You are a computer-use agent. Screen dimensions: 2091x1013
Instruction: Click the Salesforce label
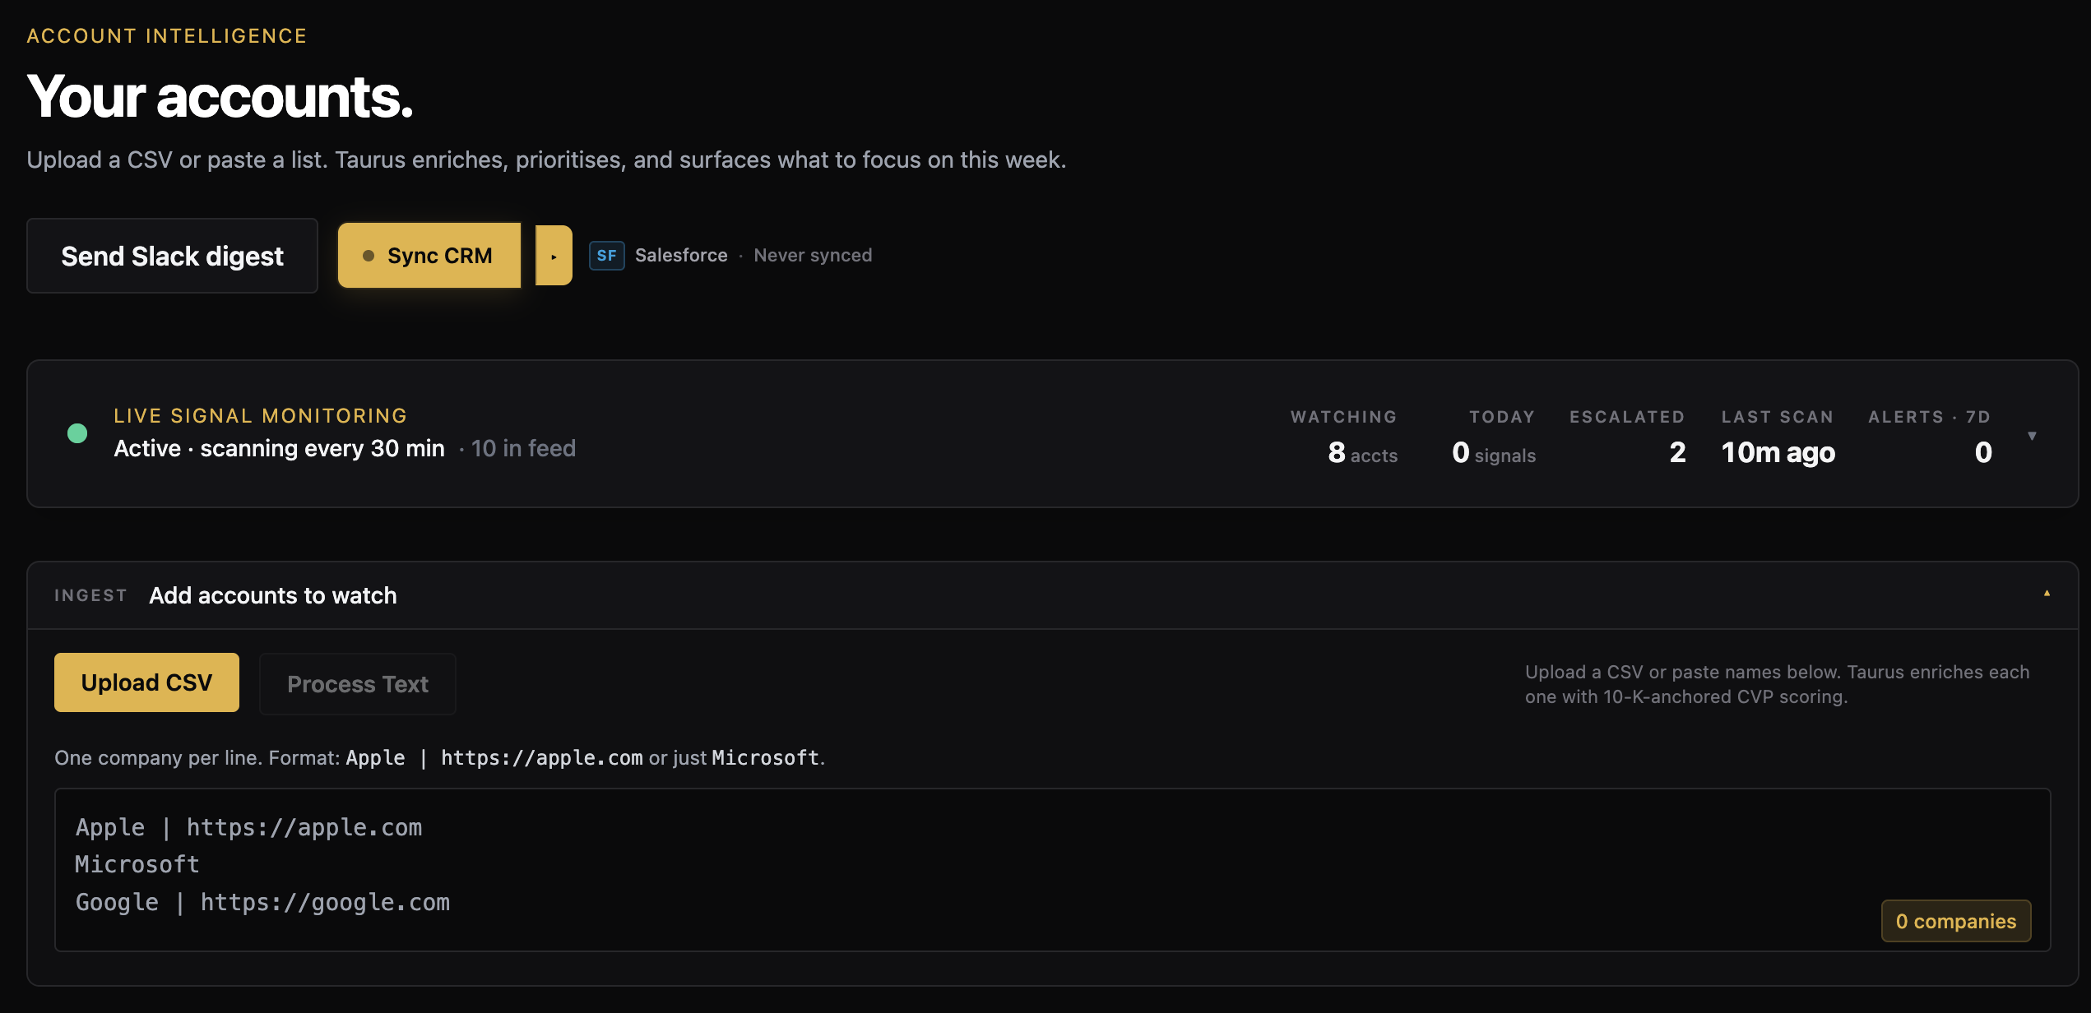[x=681, y=256]
